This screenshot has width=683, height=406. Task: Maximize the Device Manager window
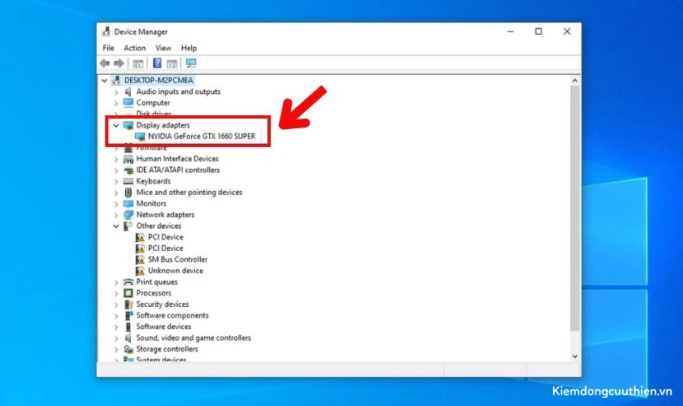pos(539,32)
